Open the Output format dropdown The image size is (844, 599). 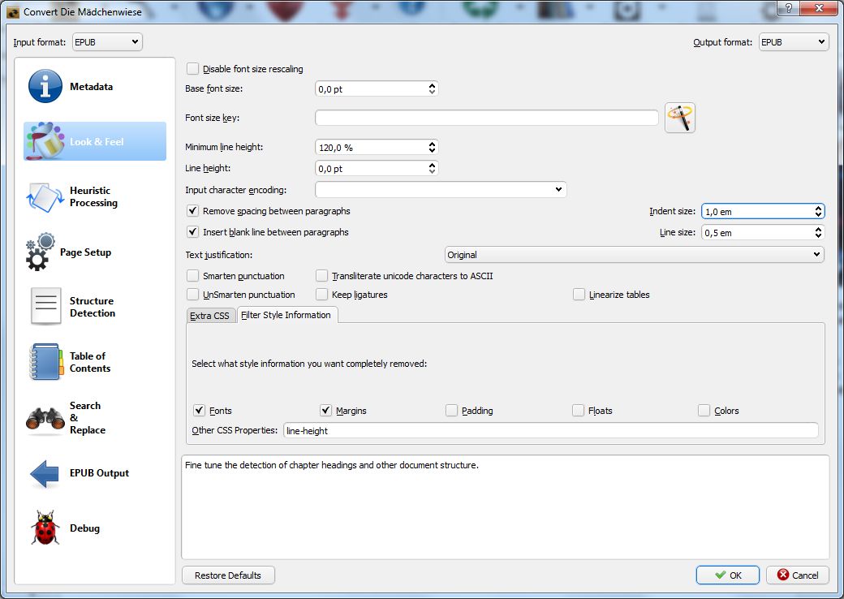click(794, 42)
